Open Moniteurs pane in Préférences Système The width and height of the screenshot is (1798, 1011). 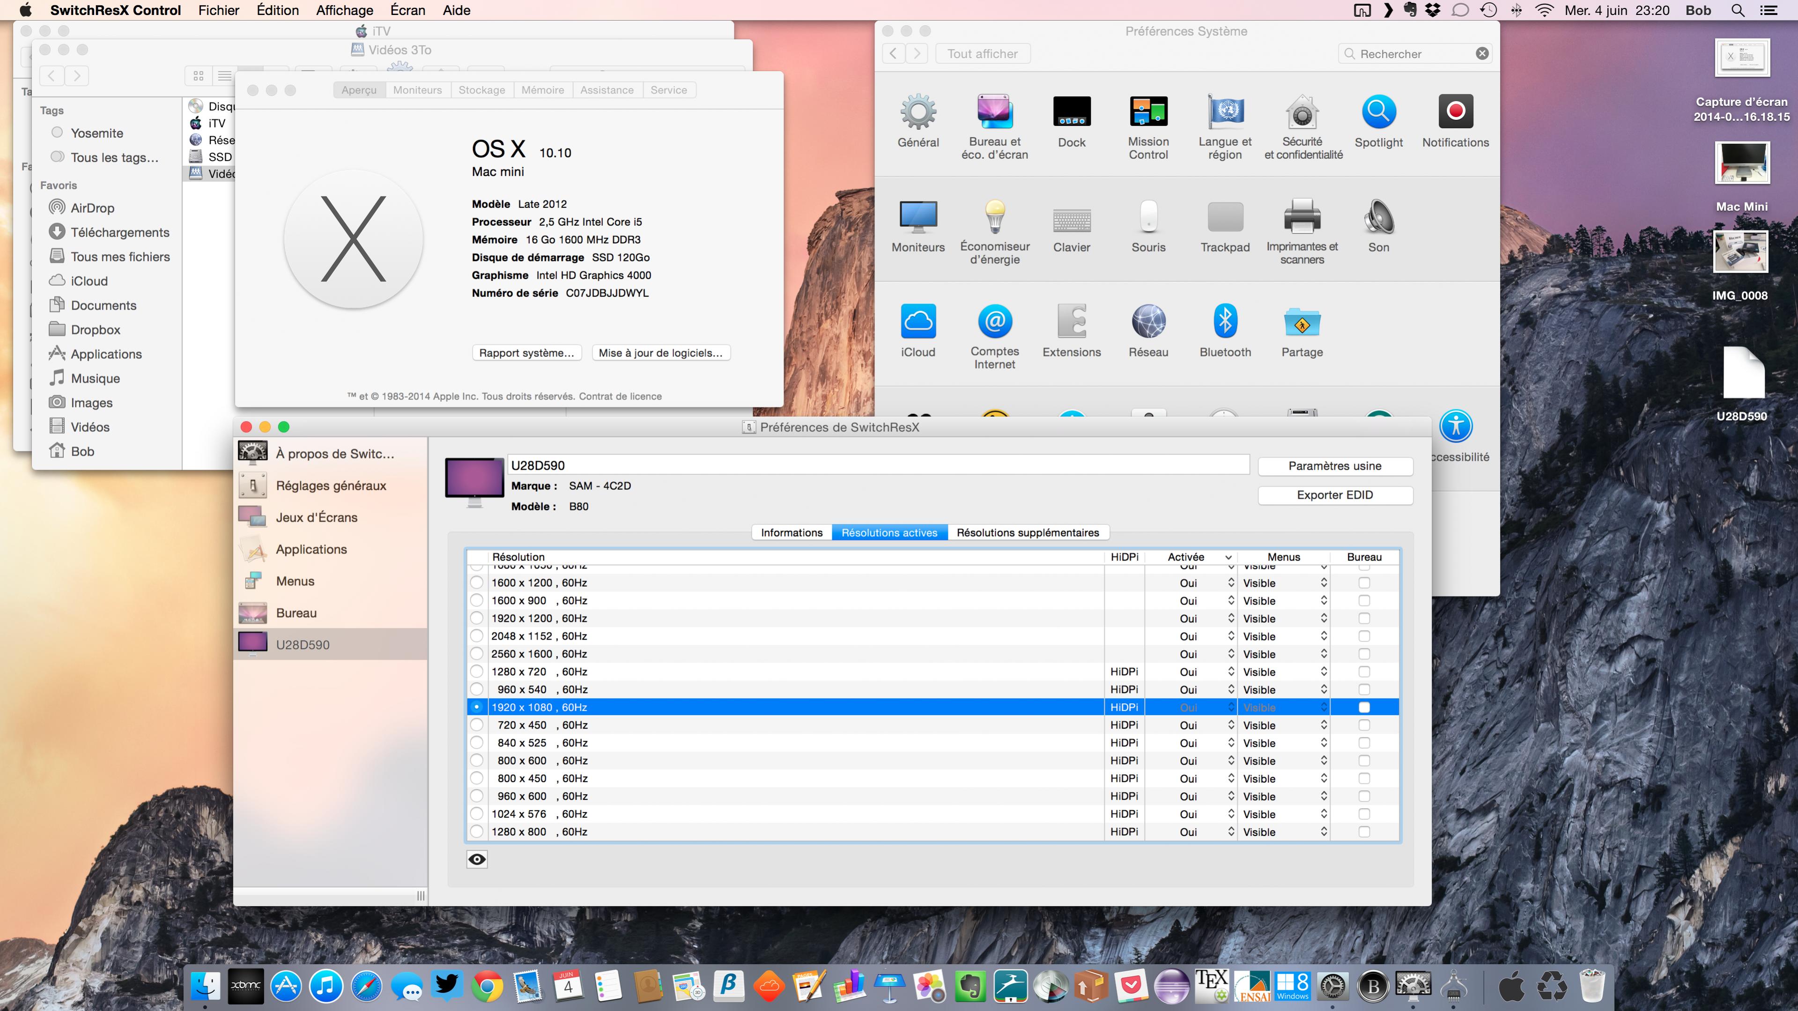[x=918, y=225]
